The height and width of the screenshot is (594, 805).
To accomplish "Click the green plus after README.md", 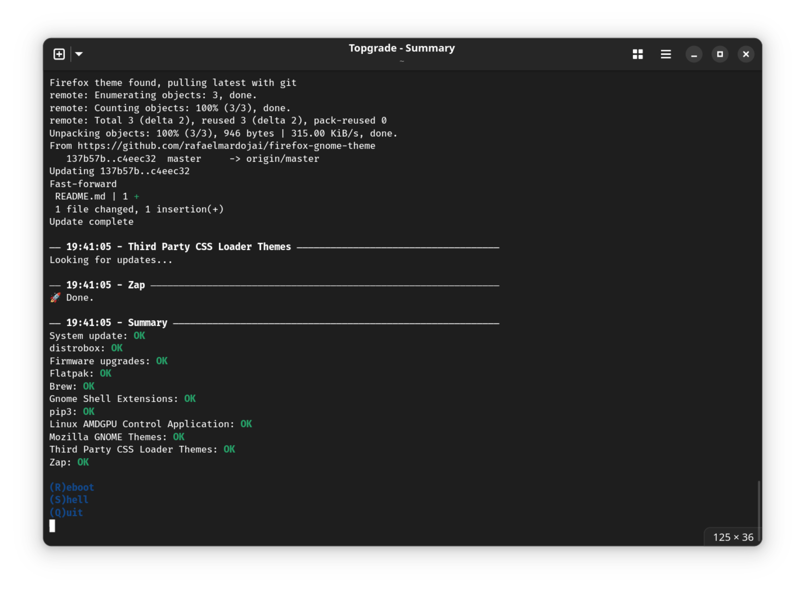I will [136, 197].
